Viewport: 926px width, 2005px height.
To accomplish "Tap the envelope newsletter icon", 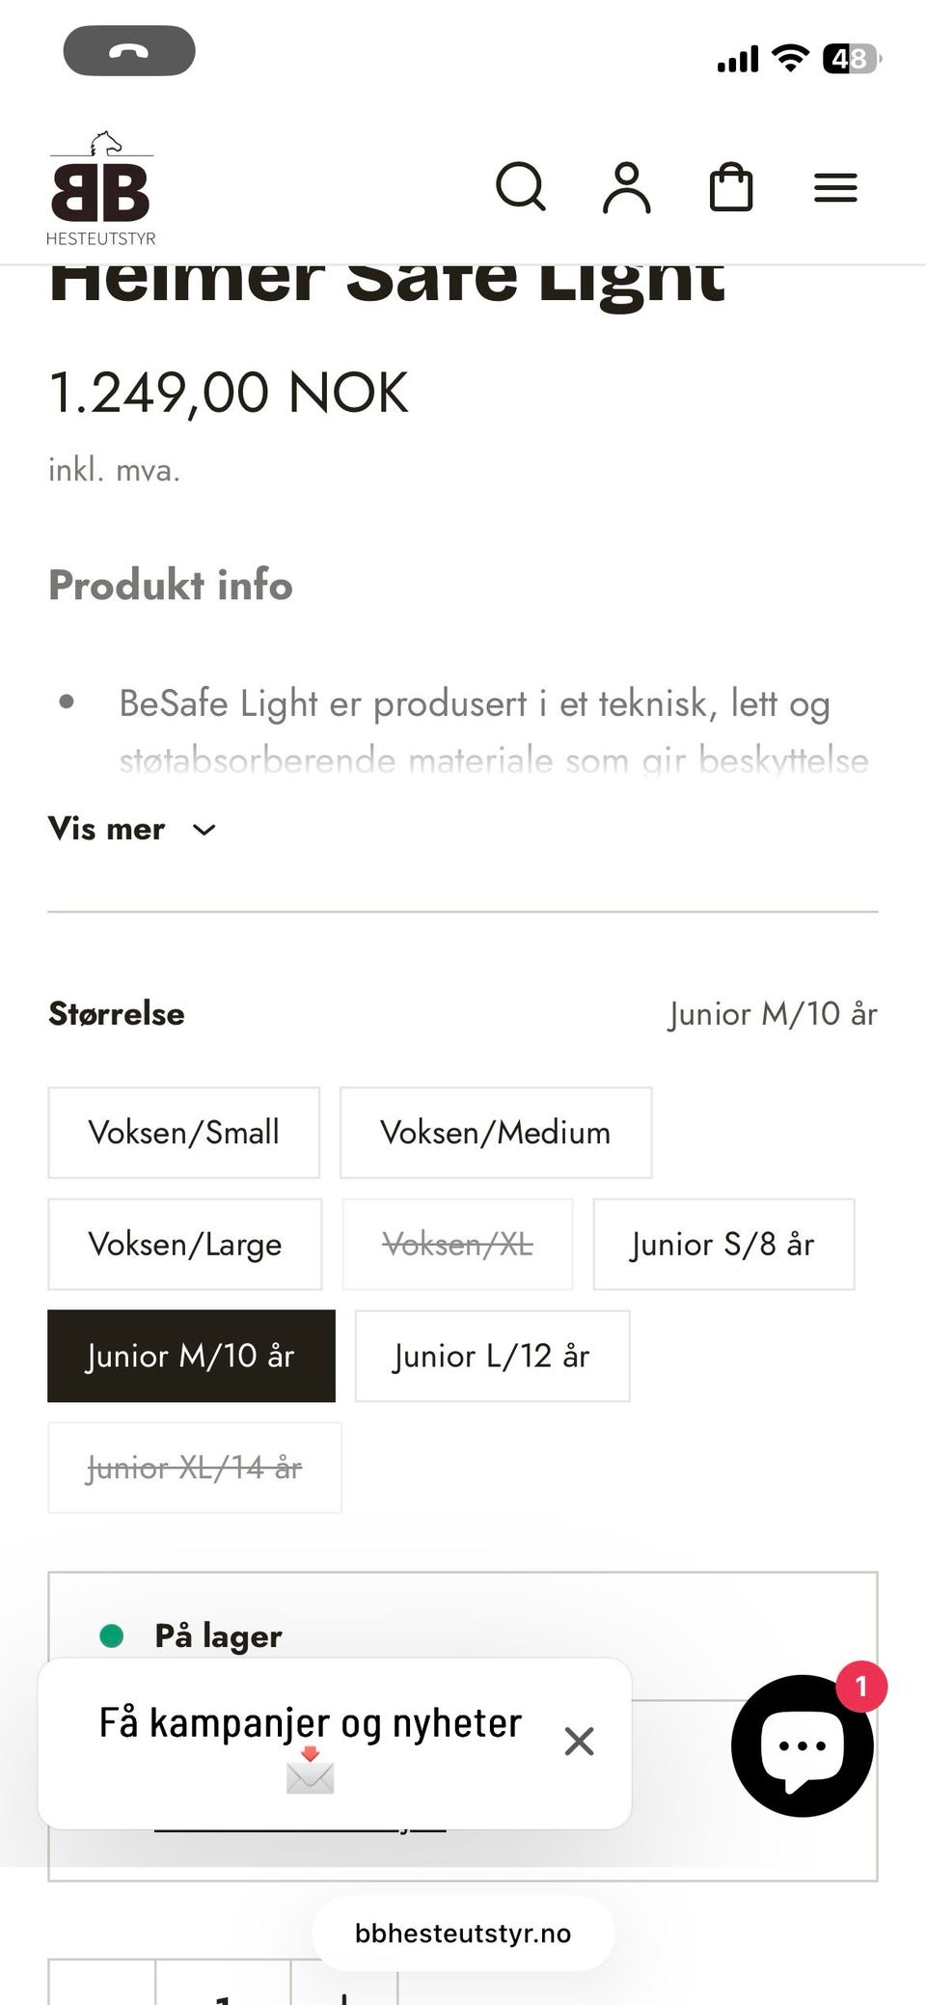I will coord(311,1772).
